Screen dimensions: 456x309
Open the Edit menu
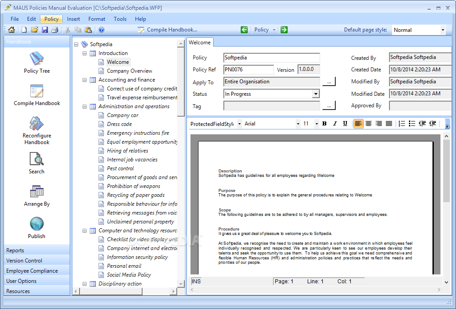[x=32, y=19]
